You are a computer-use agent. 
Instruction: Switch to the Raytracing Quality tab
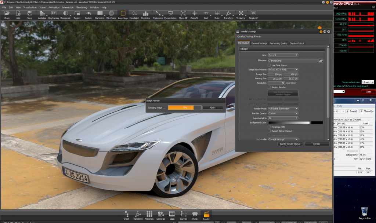278,43
